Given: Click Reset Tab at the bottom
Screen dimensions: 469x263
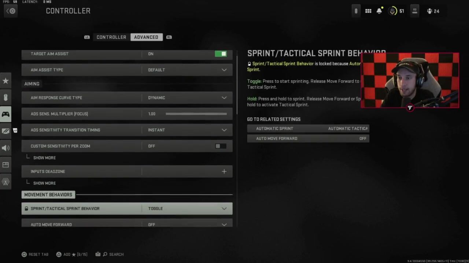Looking at the screenshot, I should click(x=35, y=254).
